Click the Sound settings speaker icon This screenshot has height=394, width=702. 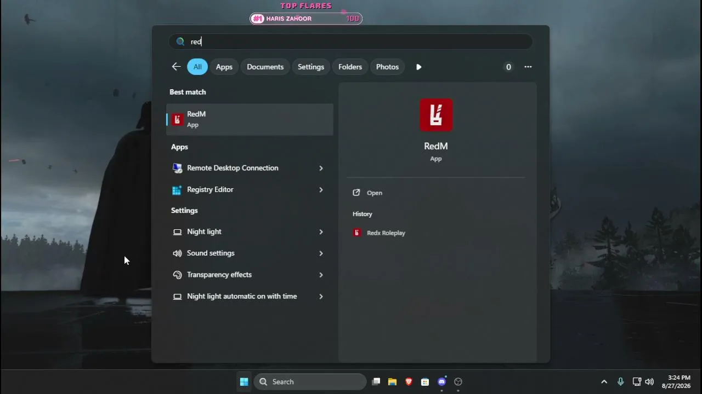tap(177, 253)
